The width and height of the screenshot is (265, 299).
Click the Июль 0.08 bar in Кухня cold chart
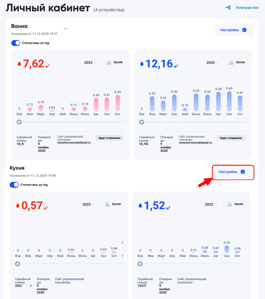205,252
